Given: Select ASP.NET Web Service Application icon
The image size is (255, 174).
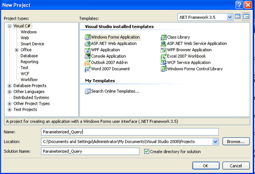Looking at the screenshot, I should point(164,44).
